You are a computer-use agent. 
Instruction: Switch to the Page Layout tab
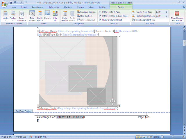pos(38,7)
